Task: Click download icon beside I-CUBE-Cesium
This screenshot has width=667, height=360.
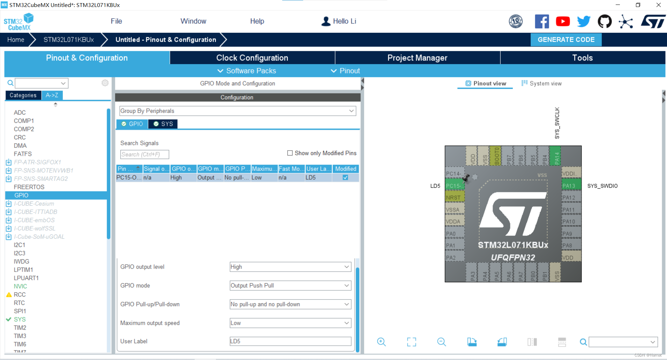Action: [9, 204]
